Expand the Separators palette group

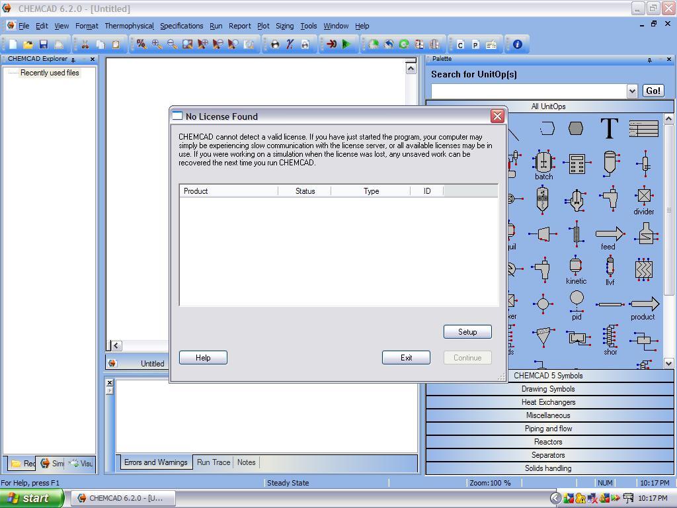[548, 455]
